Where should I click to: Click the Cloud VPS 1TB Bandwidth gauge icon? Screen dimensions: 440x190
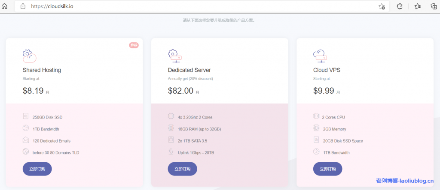tap(316, 152)
